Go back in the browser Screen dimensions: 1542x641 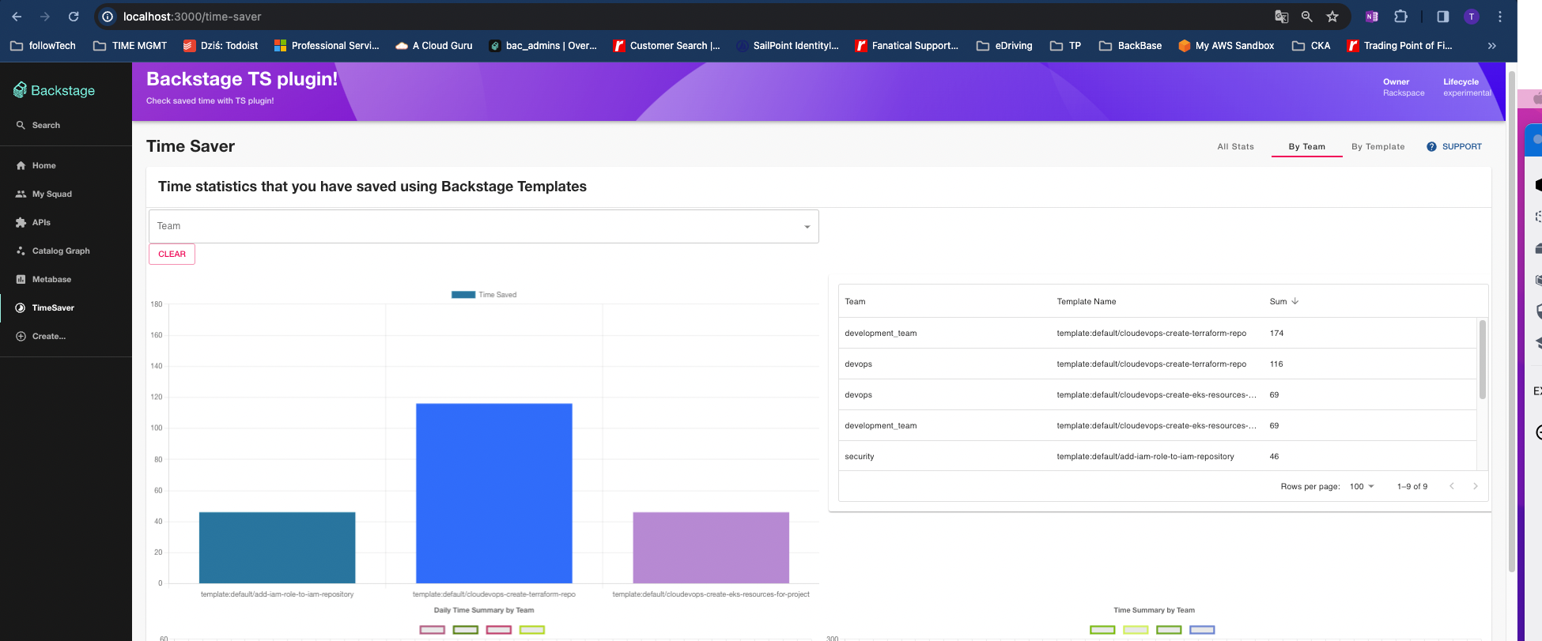click(17, 16)
